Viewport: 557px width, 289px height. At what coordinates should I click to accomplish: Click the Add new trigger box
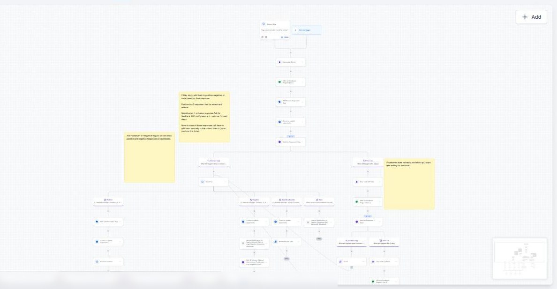[x=307, y=30]
